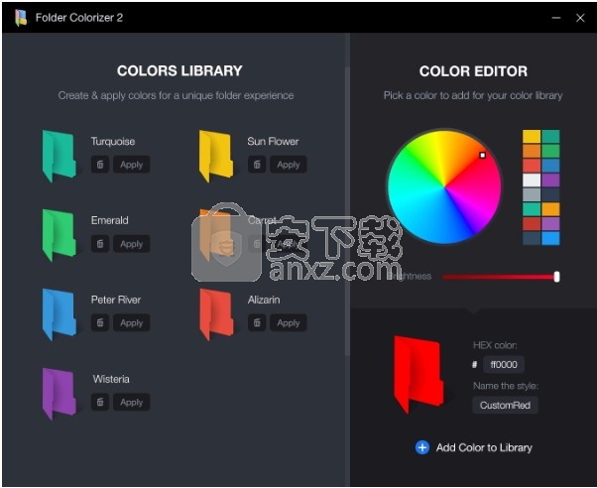Screen dimensions: 597x488
Task: Click the Wisteria color name
Action: click(111, 379)
